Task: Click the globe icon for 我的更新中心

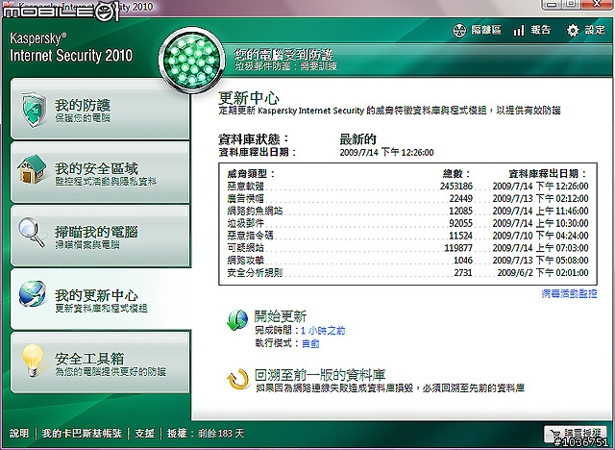Action: (33, 293)
